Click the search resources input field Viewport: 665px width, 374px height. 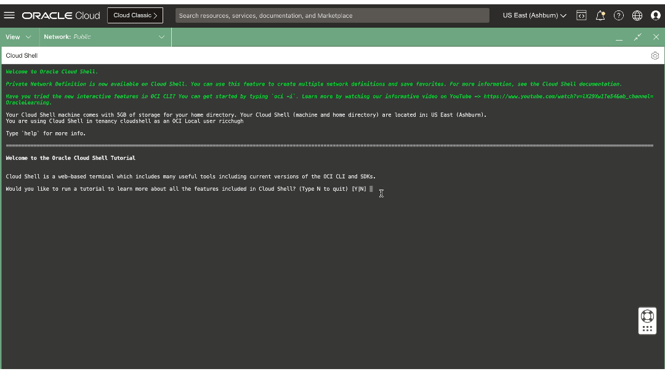pos(332,15)
